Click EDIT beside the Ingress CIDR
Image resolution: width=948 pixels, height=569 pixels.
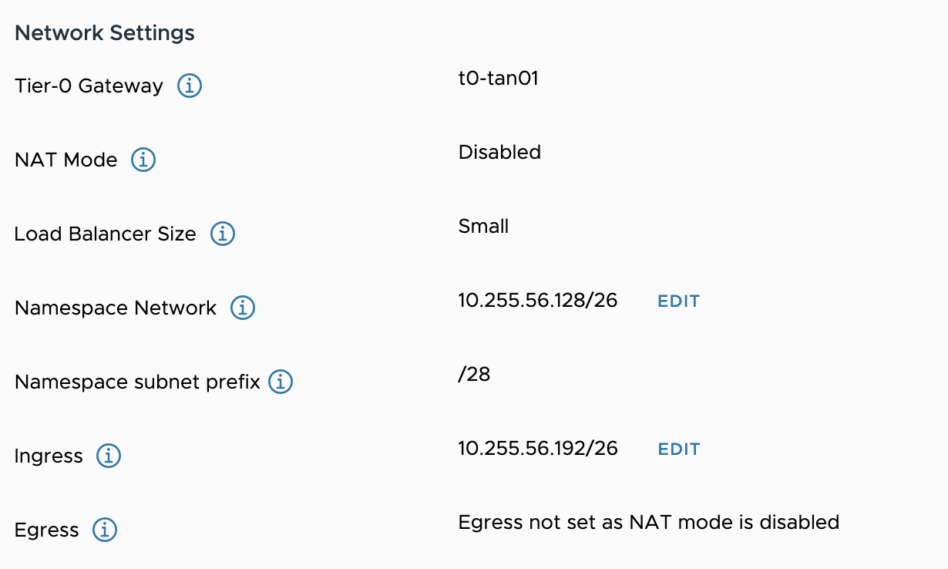tap(678, 449)
